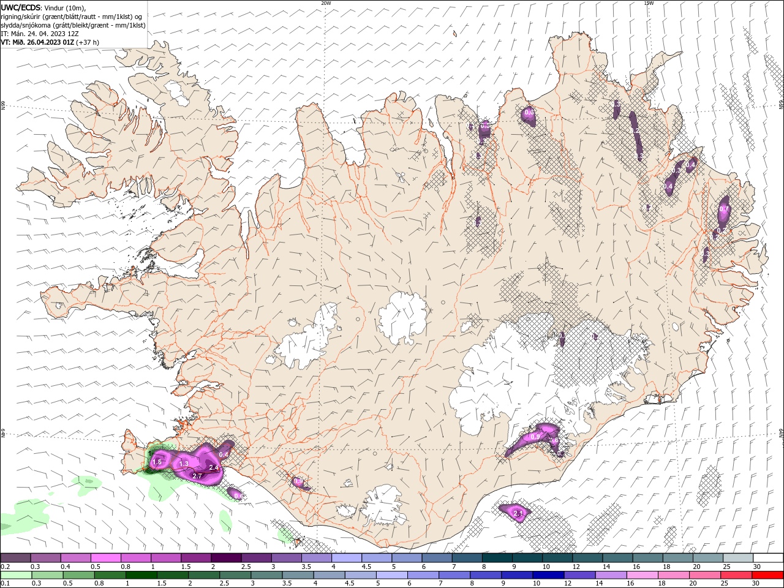
Task: Choose the sleet/snow swatch between 1 and 1.5
Action: tap(166, 558)
